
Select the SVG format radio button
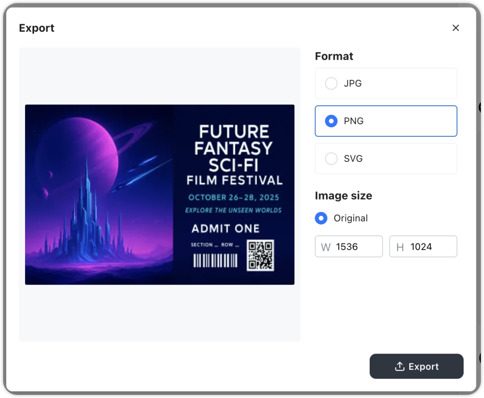click(331, 159)
